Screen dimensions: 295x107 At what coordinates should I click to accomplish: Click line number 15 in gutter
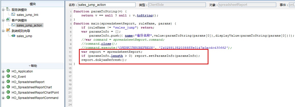70,68
